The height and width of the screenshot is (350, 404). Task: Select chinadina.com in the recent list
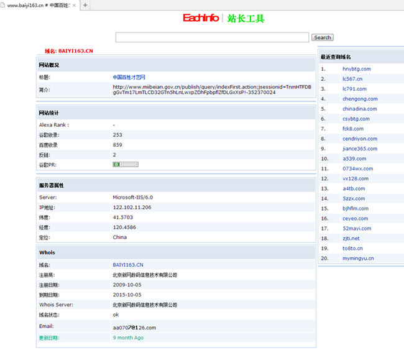[359, 109]
